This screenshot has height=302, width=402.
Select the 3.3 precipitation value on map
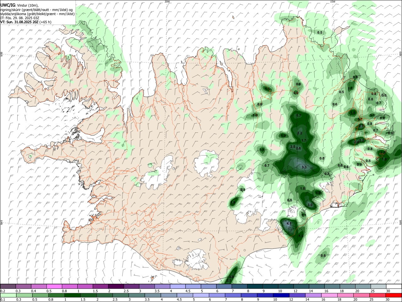[x=304, y=167]
